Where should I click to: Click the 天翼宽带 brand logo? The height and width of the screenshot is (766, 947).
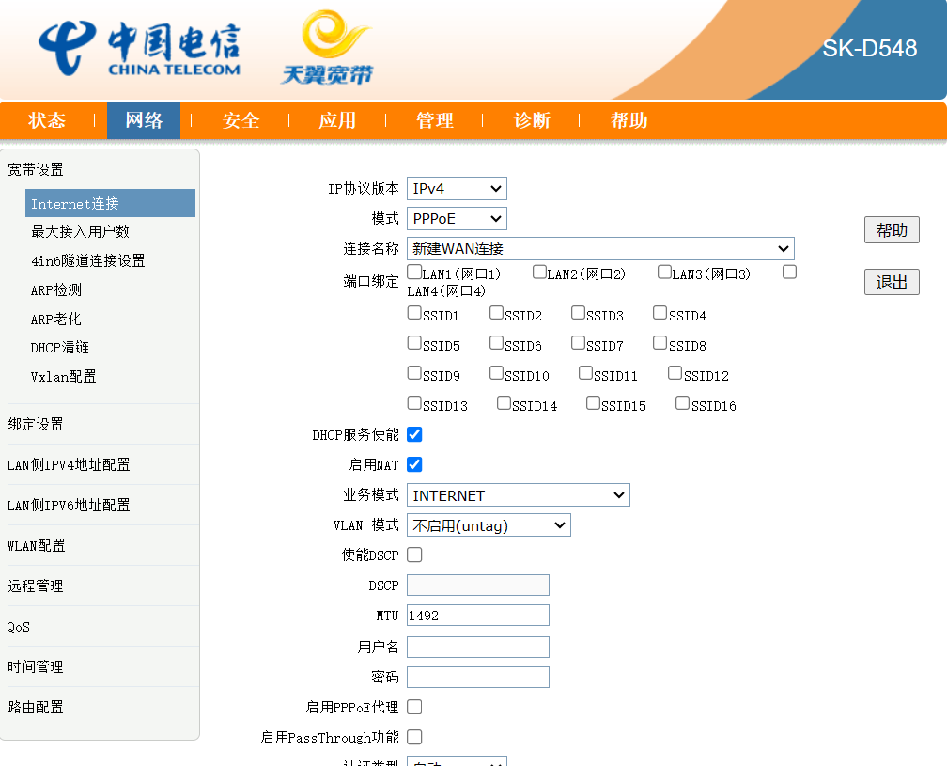(x=327, y=47)
